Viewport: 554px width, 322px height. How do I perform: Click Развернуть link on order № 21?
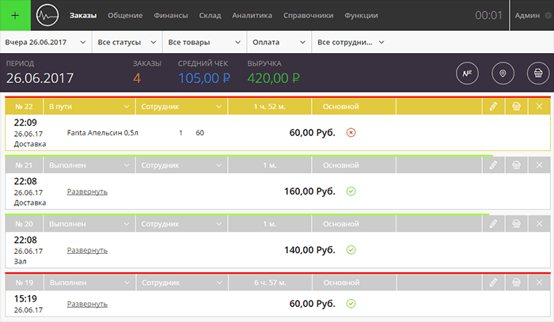coord(87,191)
